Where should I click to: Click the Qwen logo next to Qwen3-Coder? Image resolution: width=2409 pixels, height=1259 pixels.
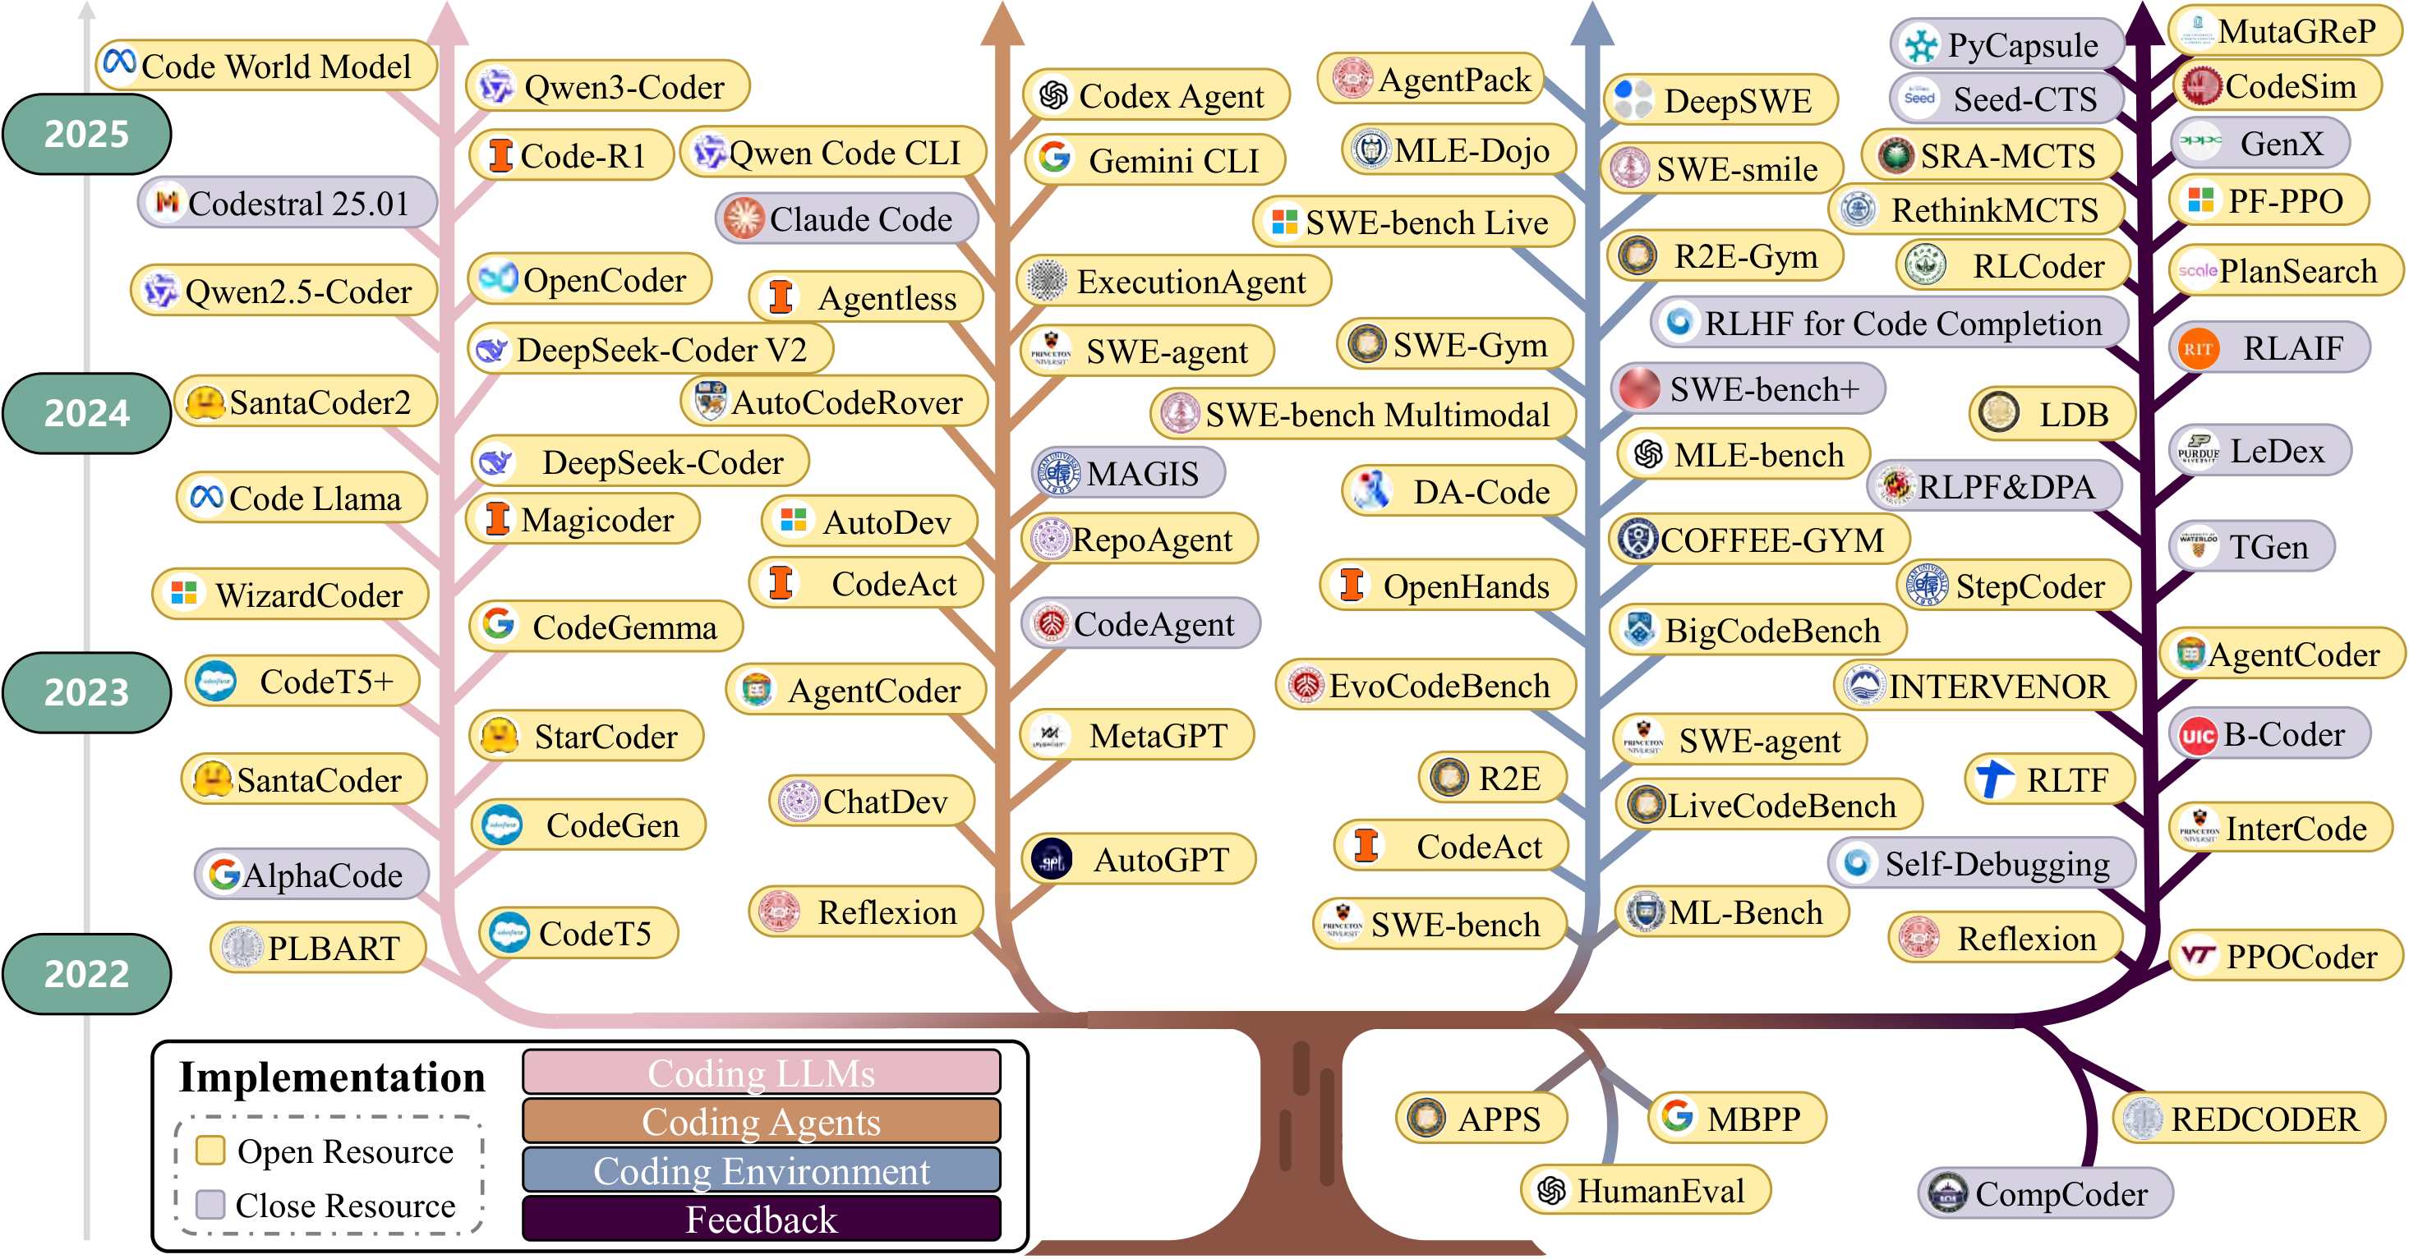[495, 86]
